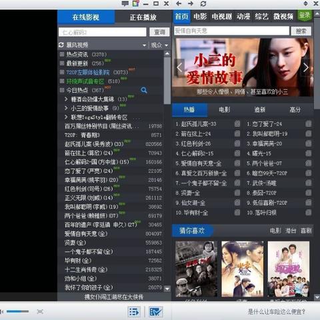This screenshot has width=320, height=320.
Task: Open the colorful skin icon in title bar
Action: pos(135,3)
